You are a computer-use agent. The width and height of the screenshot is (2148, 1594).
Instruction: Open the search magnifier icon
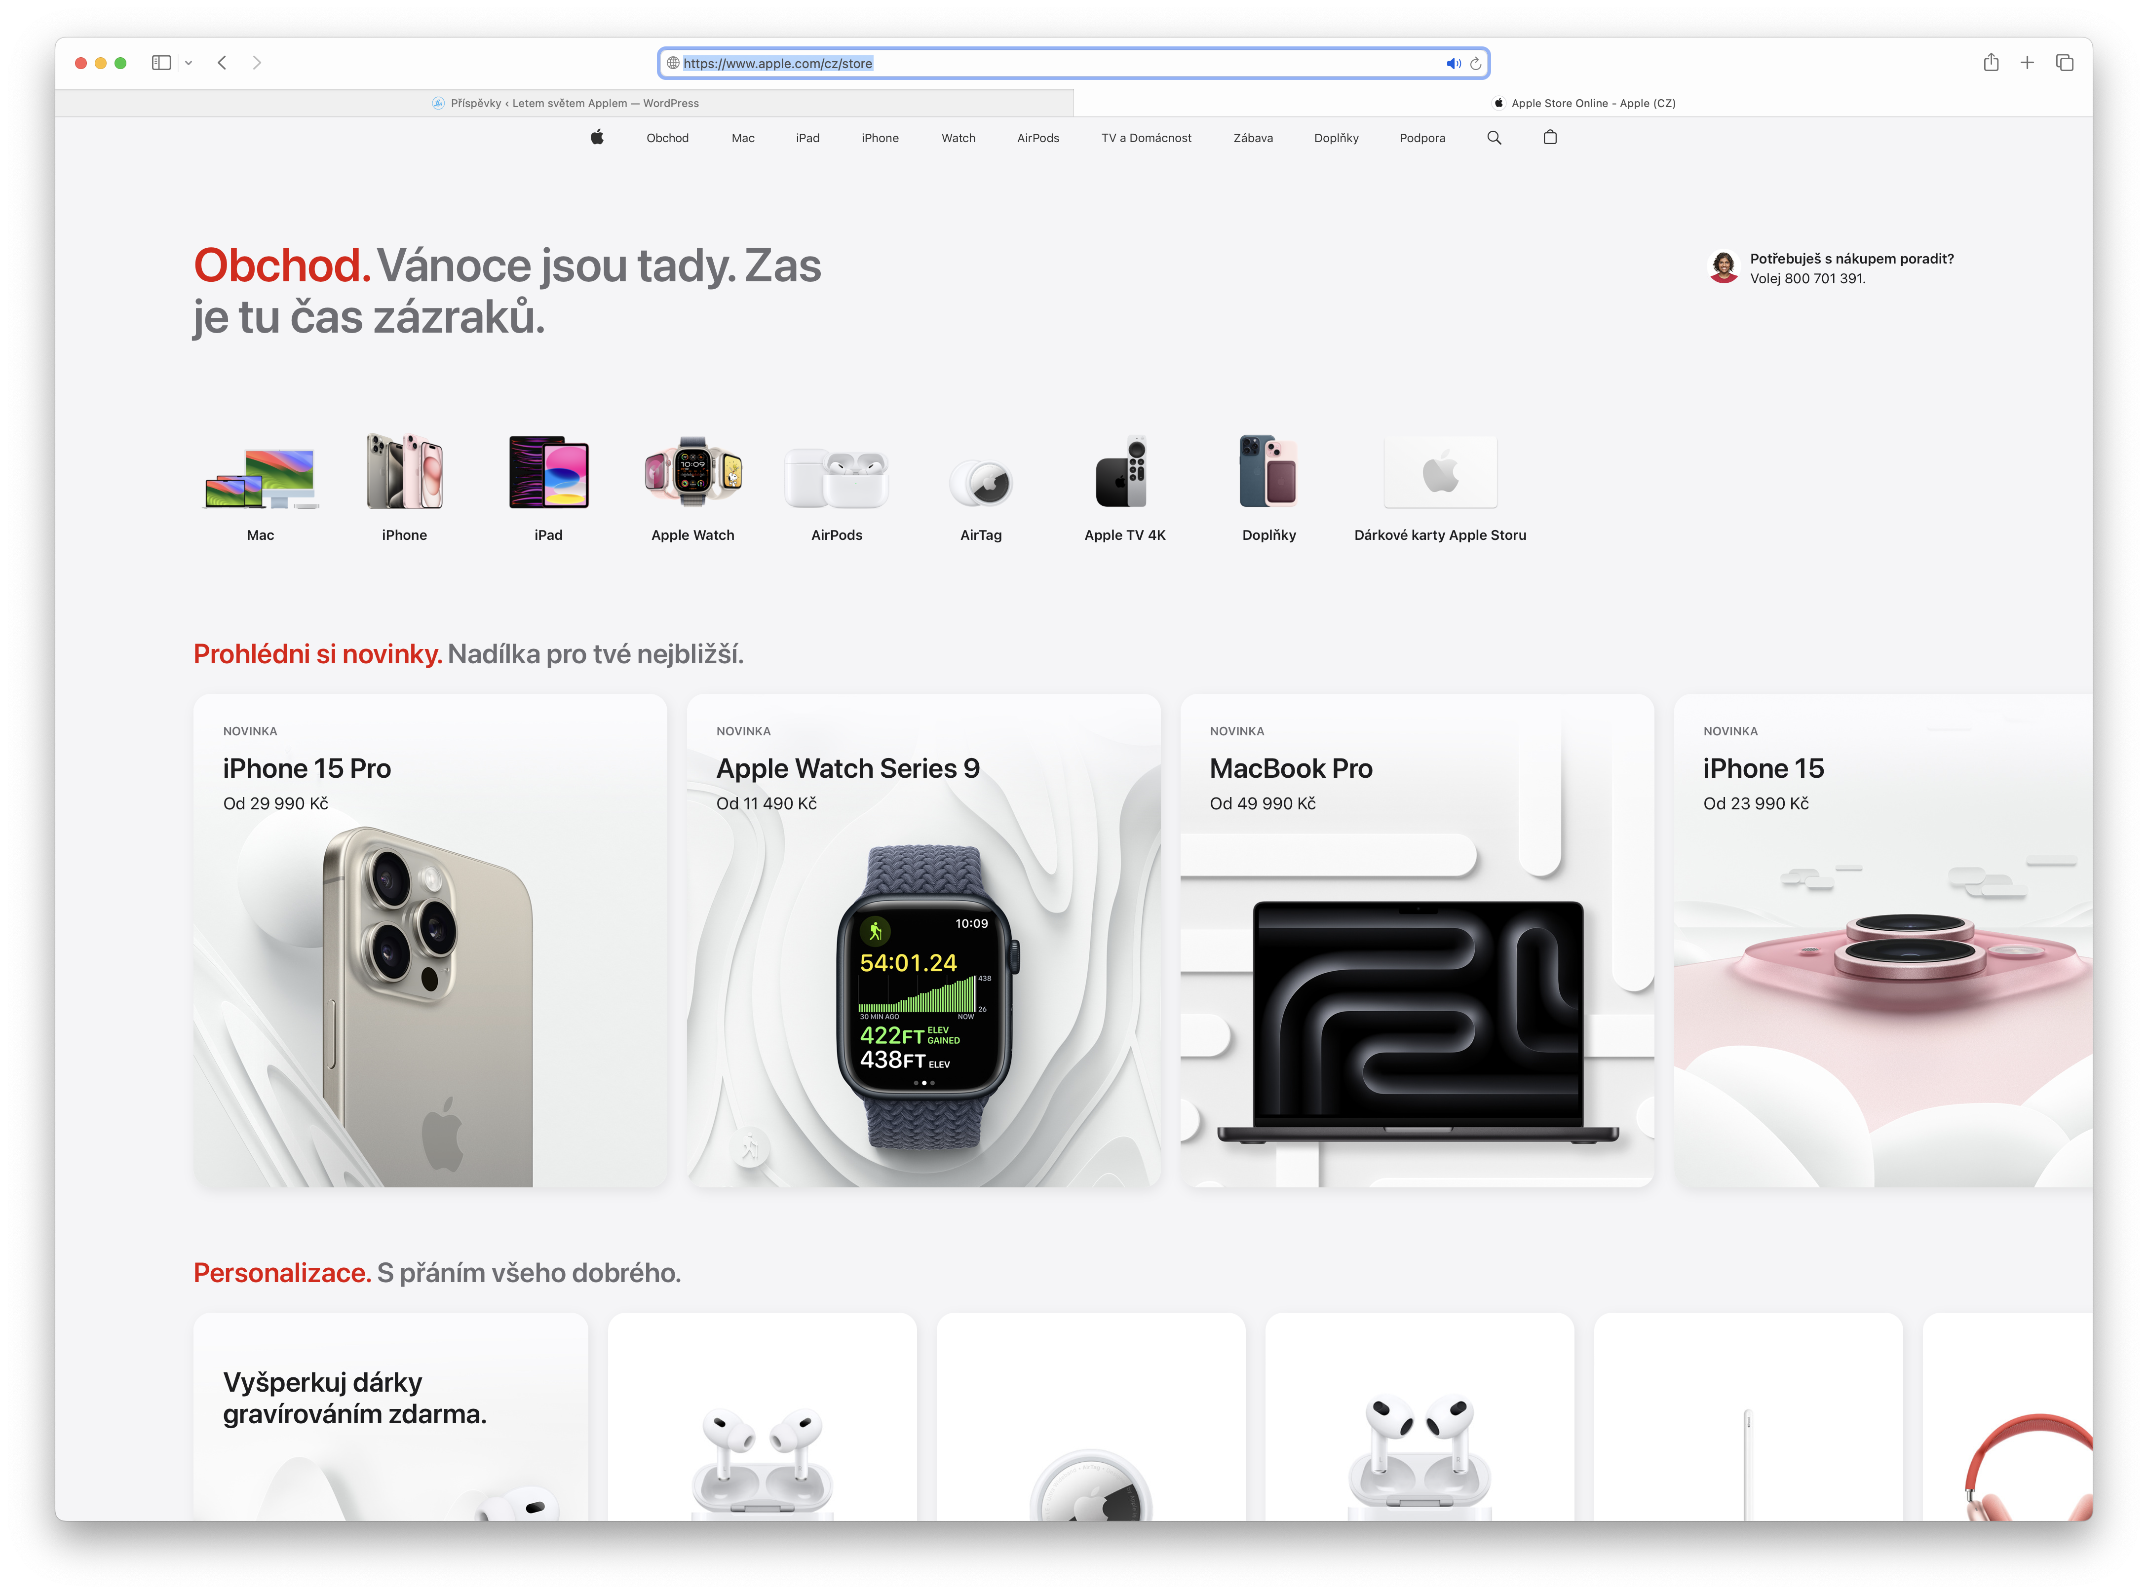tap(1494, 137)
